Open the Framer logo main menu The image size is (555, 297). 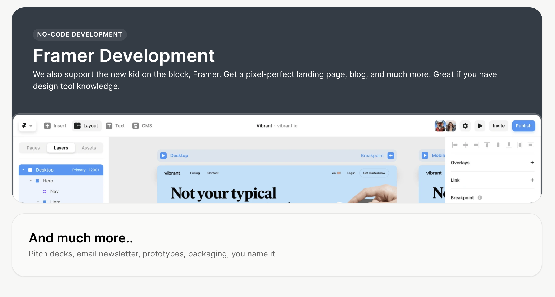tap(27, 126)
